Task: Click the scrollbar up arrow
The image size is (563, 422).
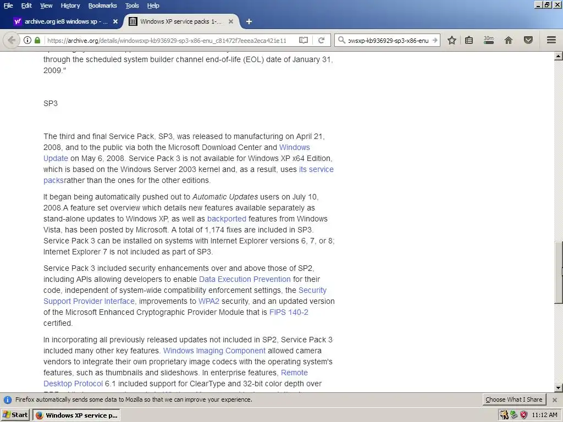Action: point(558,55)
